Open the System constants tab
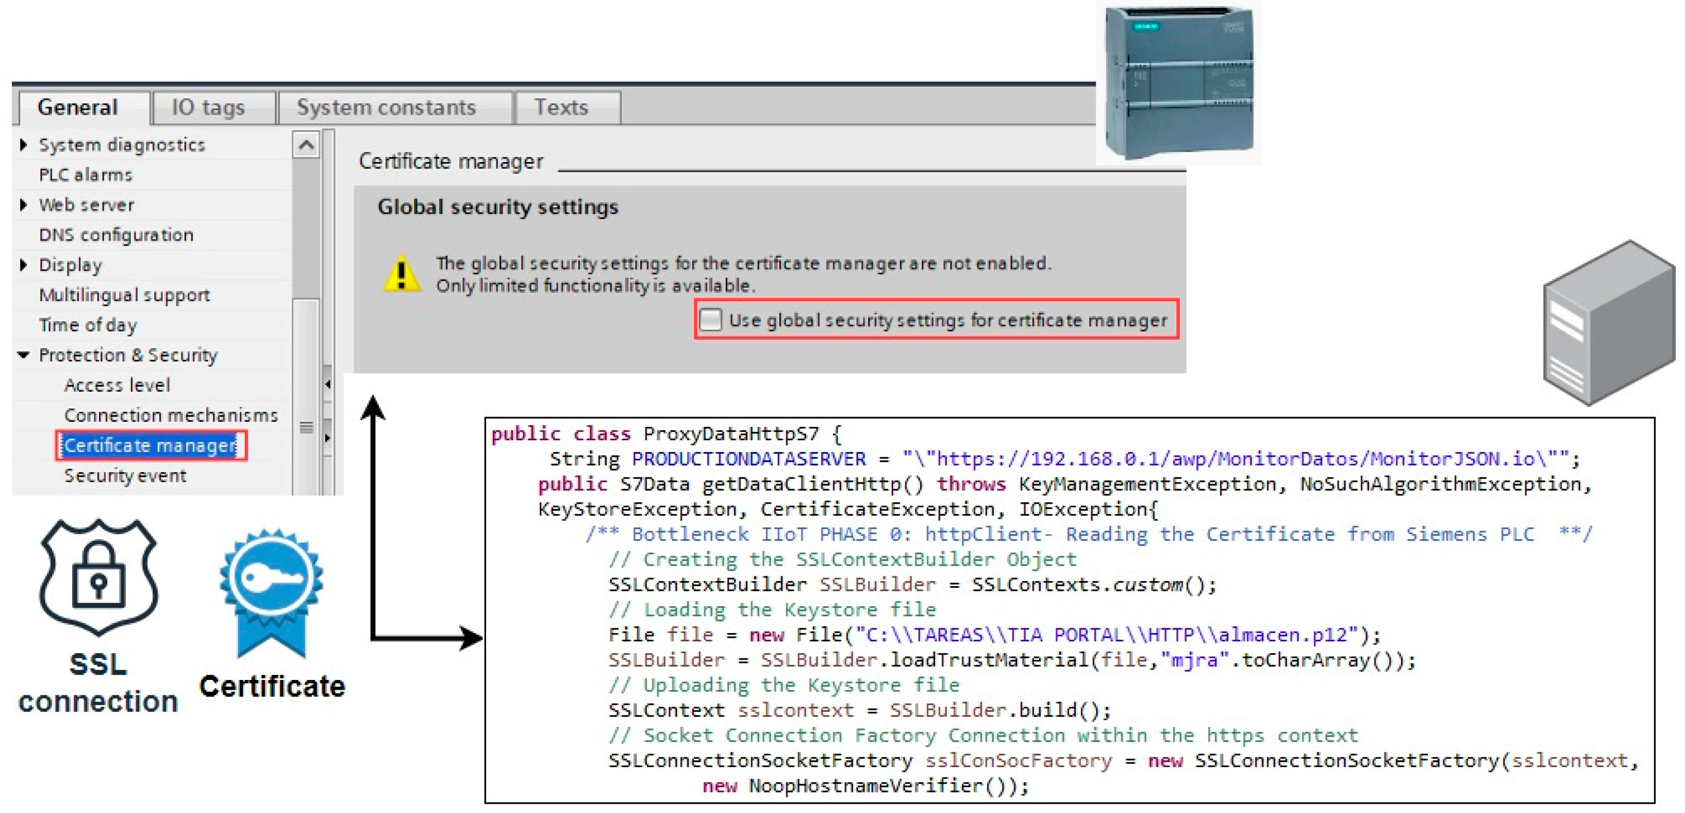The image size is (1685, 813). pos(386,107)
